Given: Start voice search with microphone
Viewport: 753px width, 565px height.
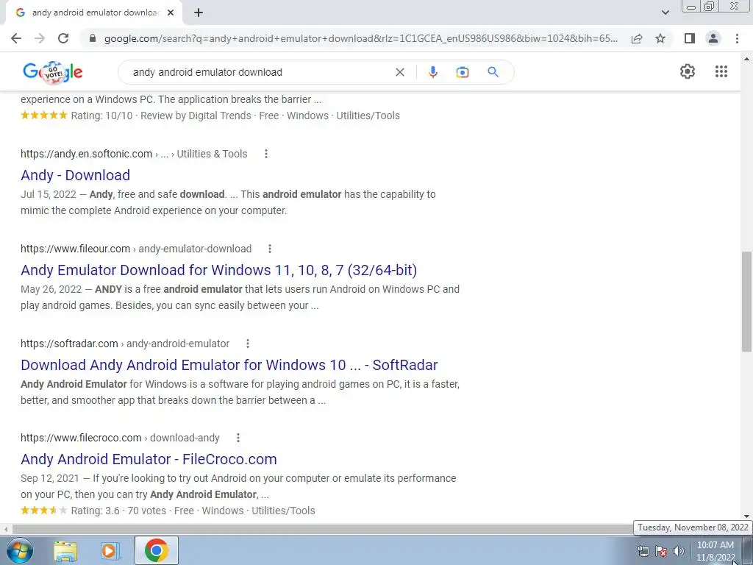Looking at the screenshot, I should [x=432, y=72].
